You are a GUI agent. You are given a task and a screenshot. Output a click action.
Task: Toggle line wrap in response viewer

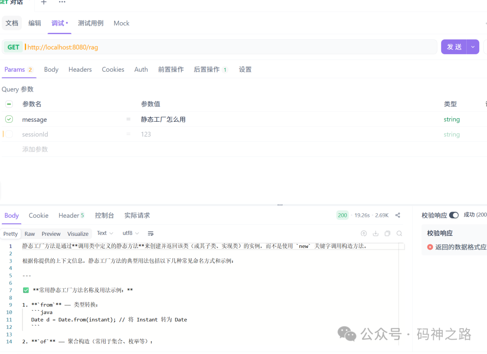(x=151, y=234)
